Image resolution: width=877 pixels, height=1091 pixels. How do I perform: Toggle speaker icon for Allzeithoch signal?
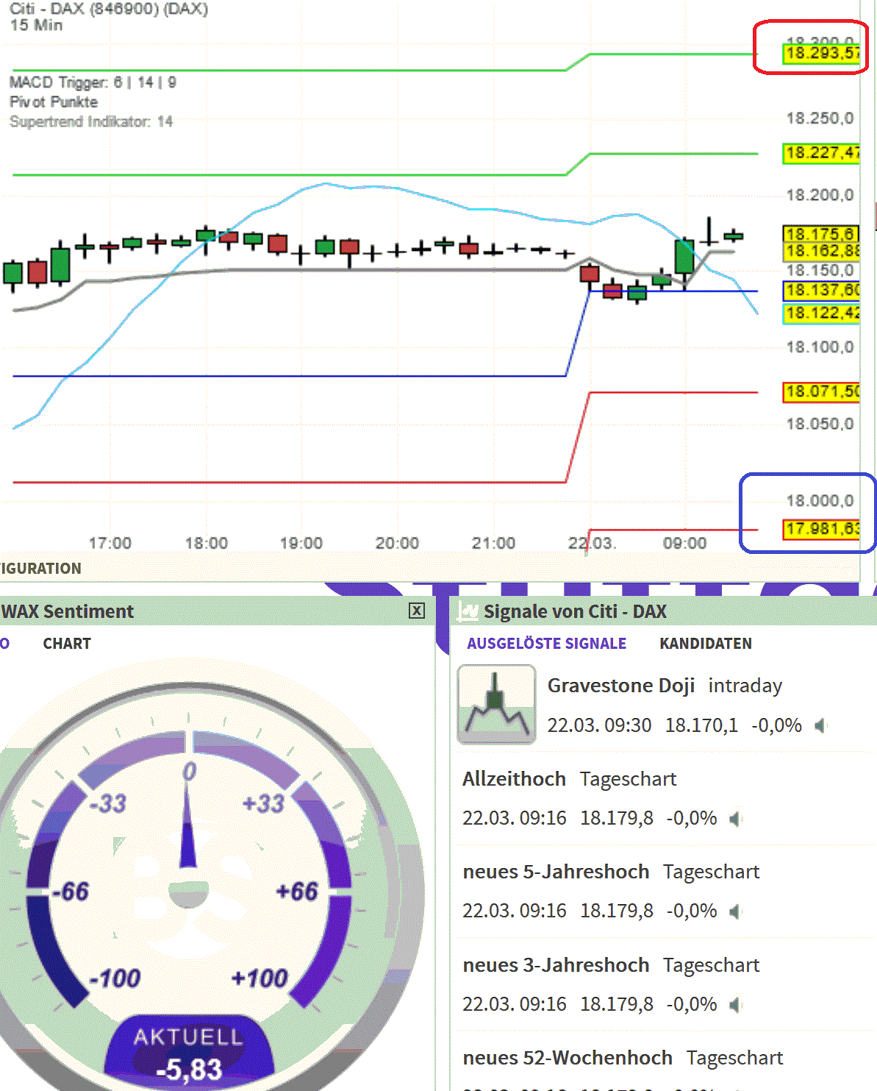click(x=735, y=819)
